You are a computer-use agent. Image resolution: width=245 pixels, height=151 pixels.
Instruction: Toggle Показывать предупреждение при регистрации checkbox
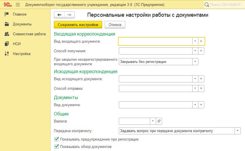point(56,139)
